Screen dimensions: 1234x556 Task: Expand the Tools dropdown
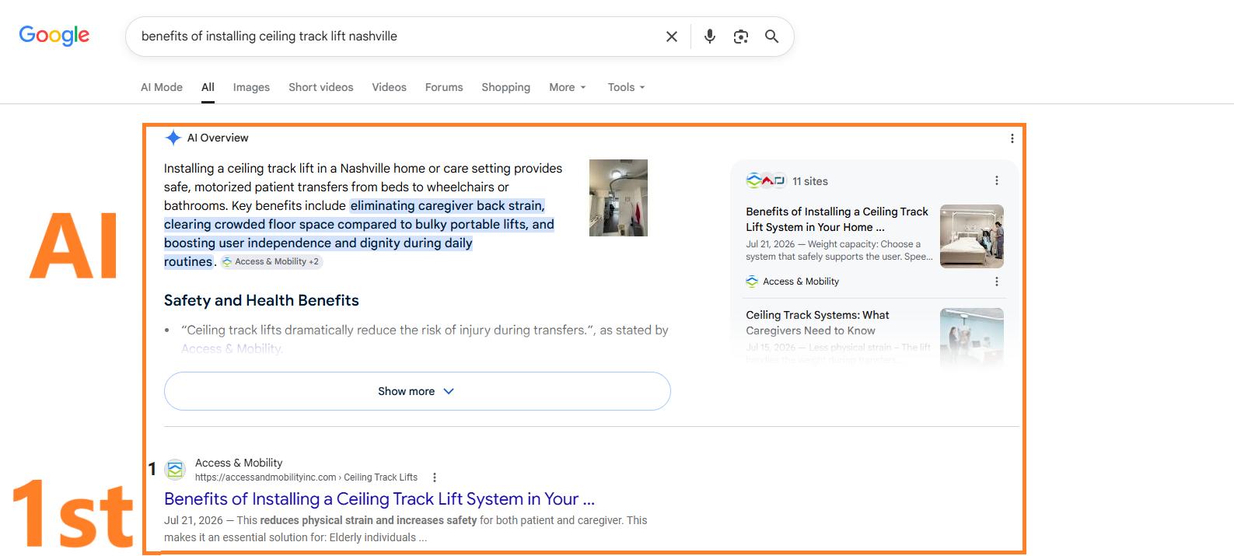click(x=626, y=87)
